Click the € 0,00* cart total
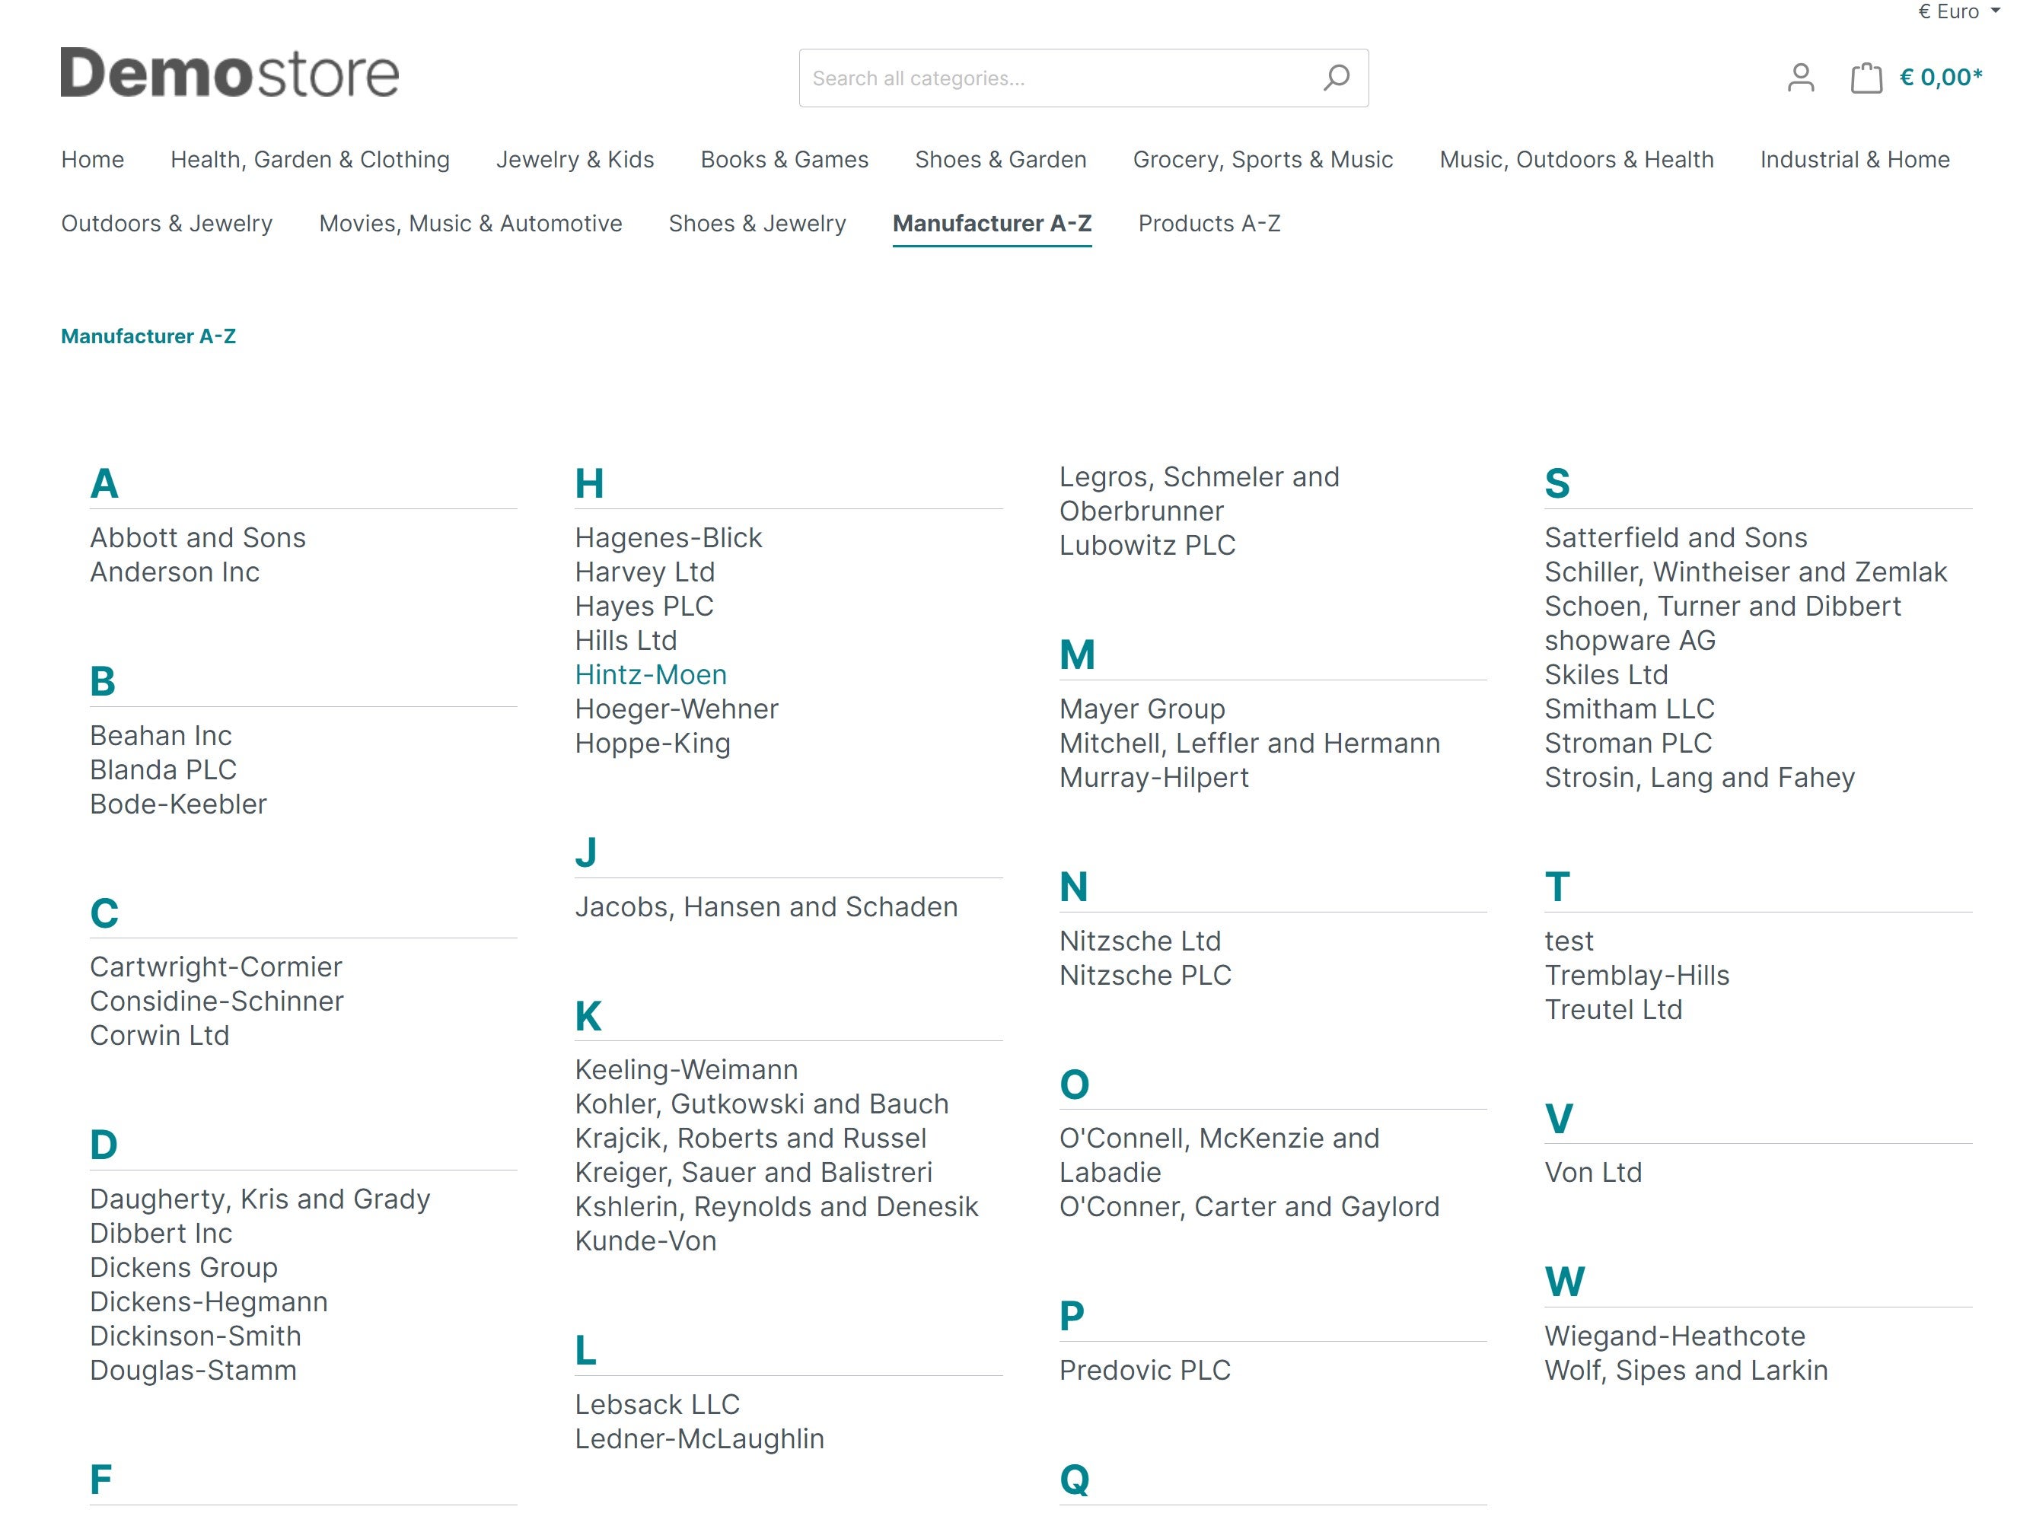 tap(1940, 78)
